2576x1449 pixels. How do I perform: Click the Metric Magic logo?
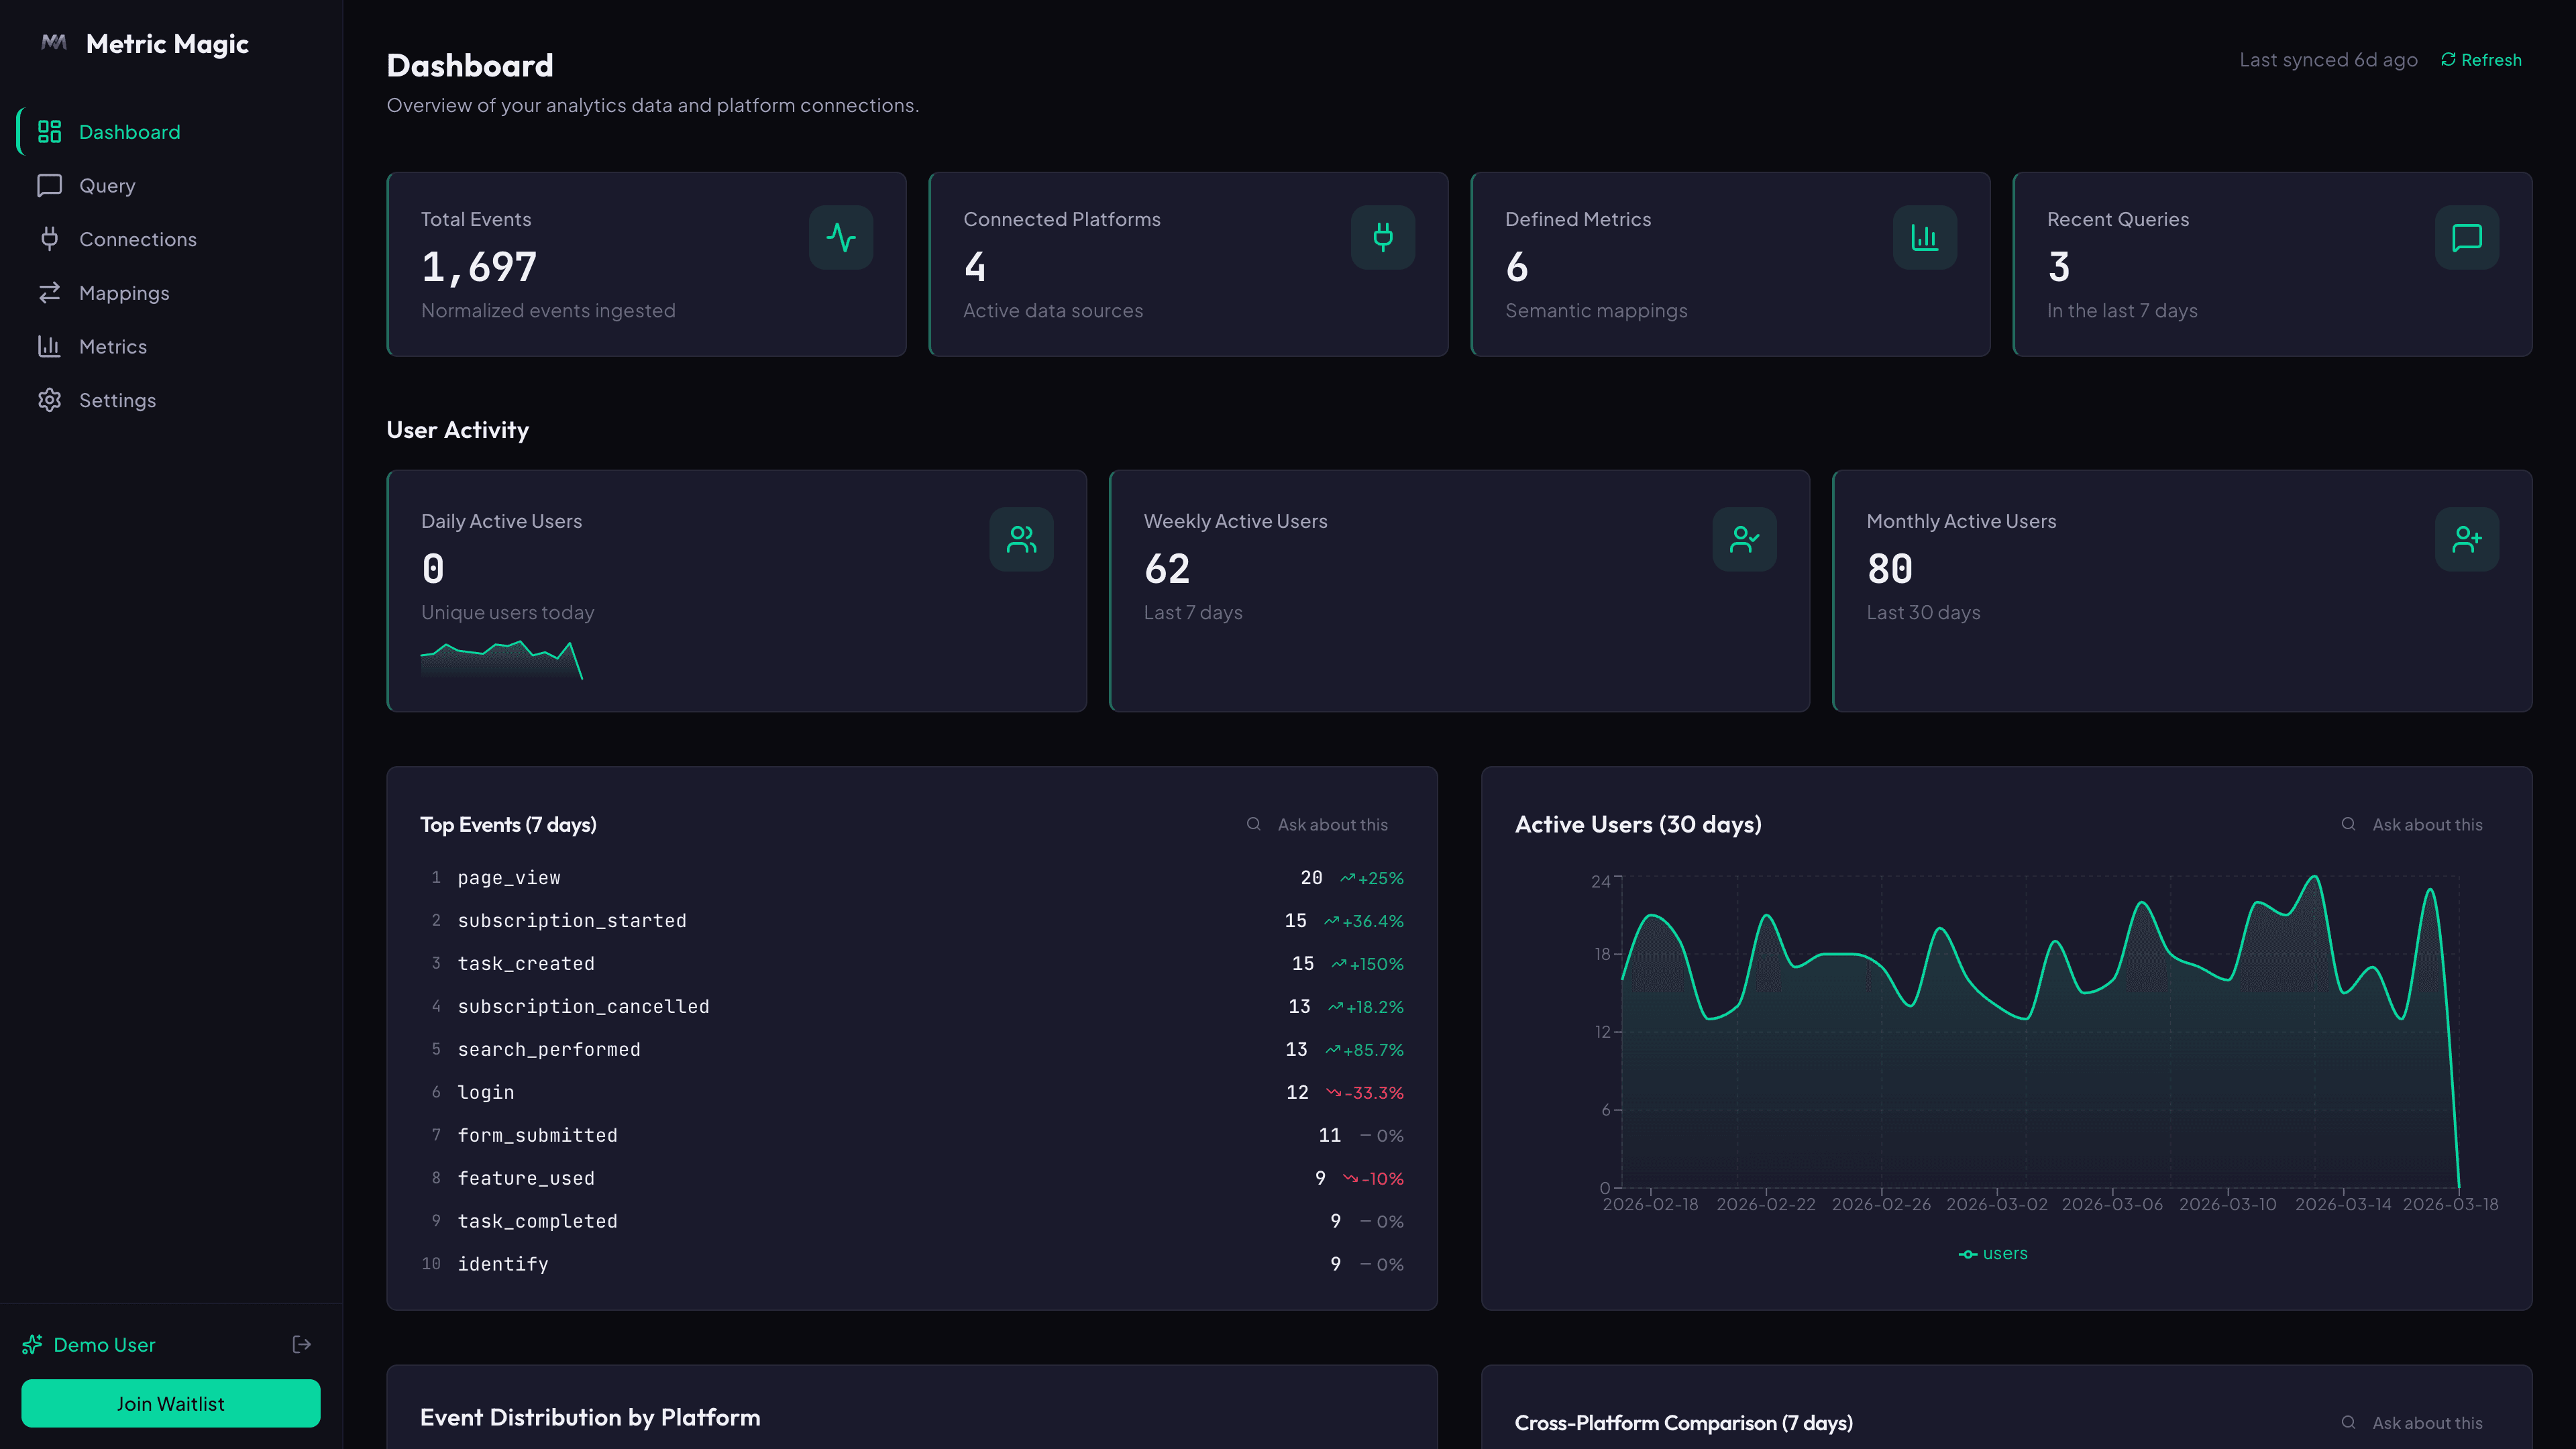tap(143, 43)
